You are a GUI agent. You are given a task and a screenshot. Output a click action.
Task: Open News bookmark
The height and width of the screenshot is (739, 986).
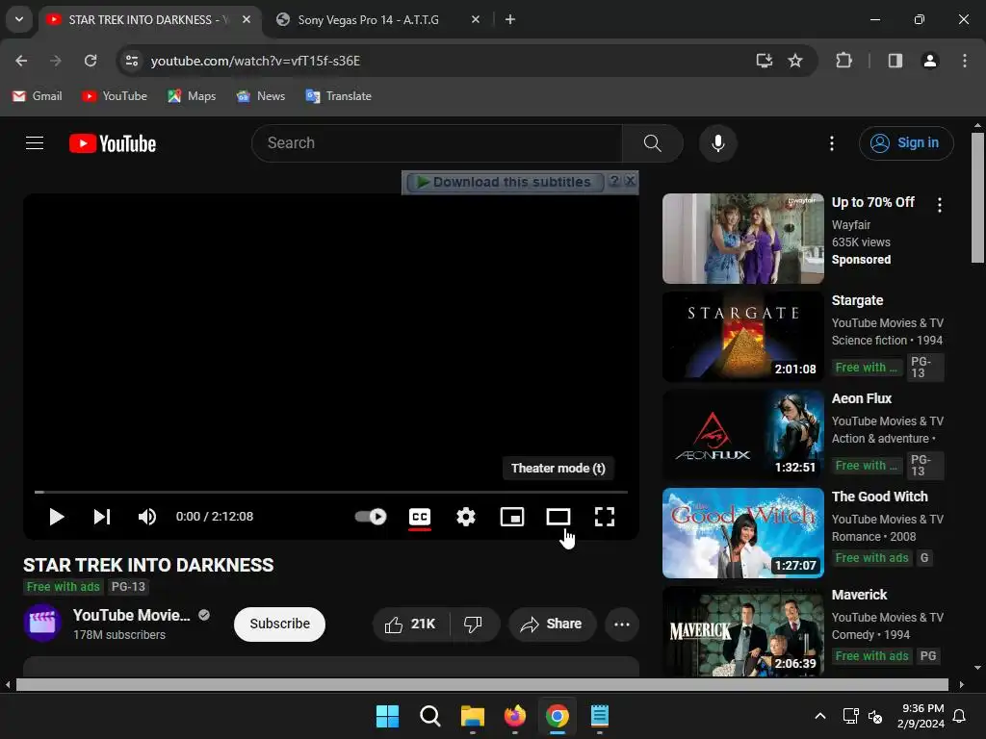[x=260, y=96]
